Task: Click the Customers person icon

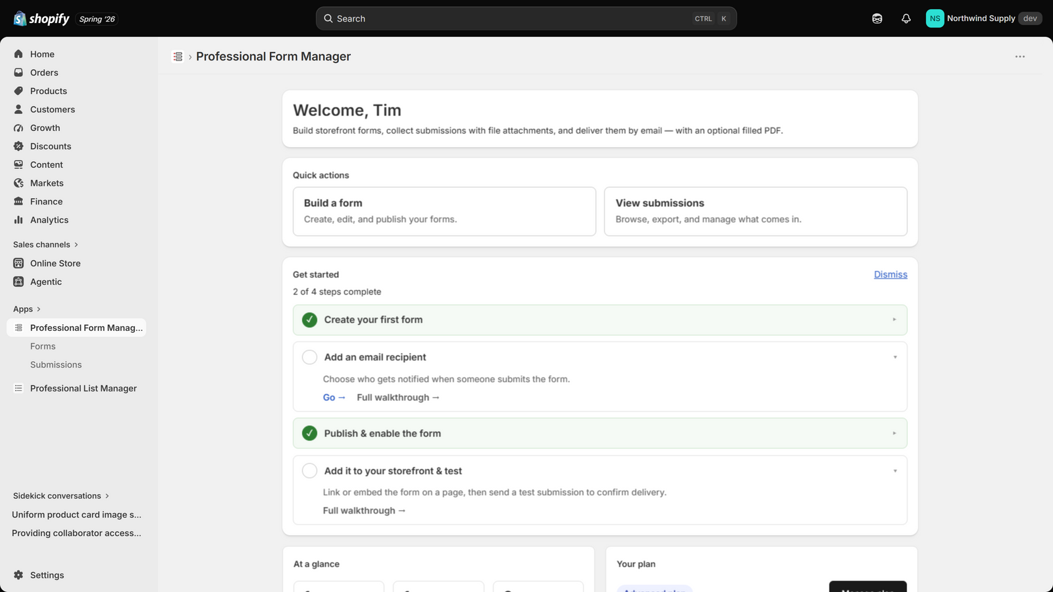Action: pos(18,109)
